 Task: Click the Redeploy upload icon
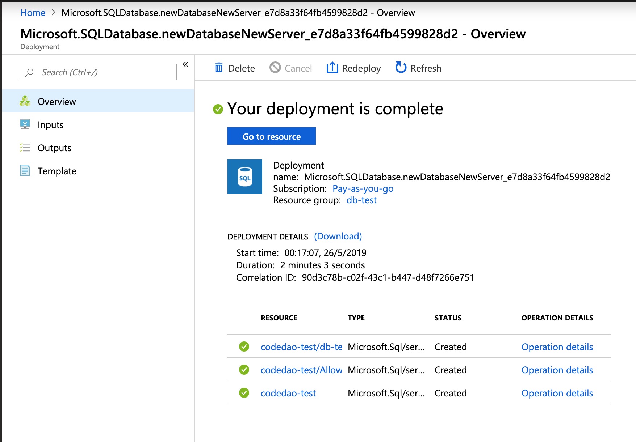click(x=332, y=68)
